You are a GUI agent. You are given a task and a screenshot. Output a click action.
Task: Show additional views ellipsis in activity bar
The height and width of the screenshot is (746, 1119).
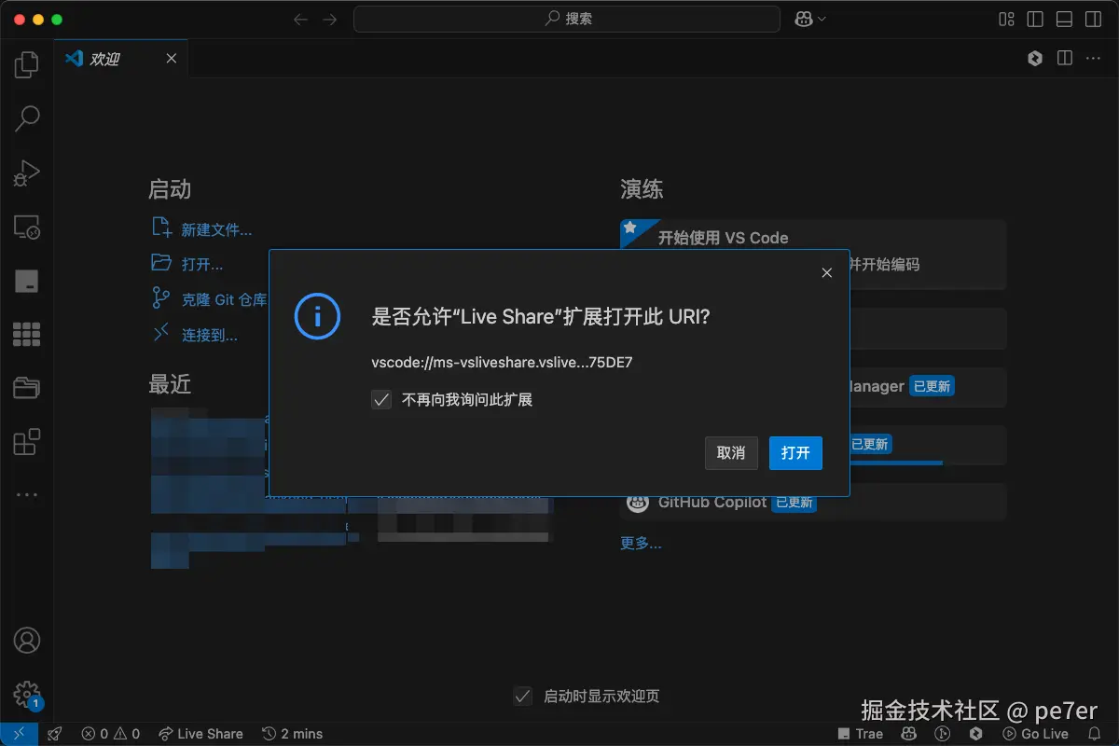click(27, 495)
